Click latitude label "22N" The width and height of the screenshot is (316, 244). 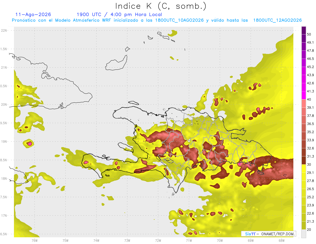4,30
